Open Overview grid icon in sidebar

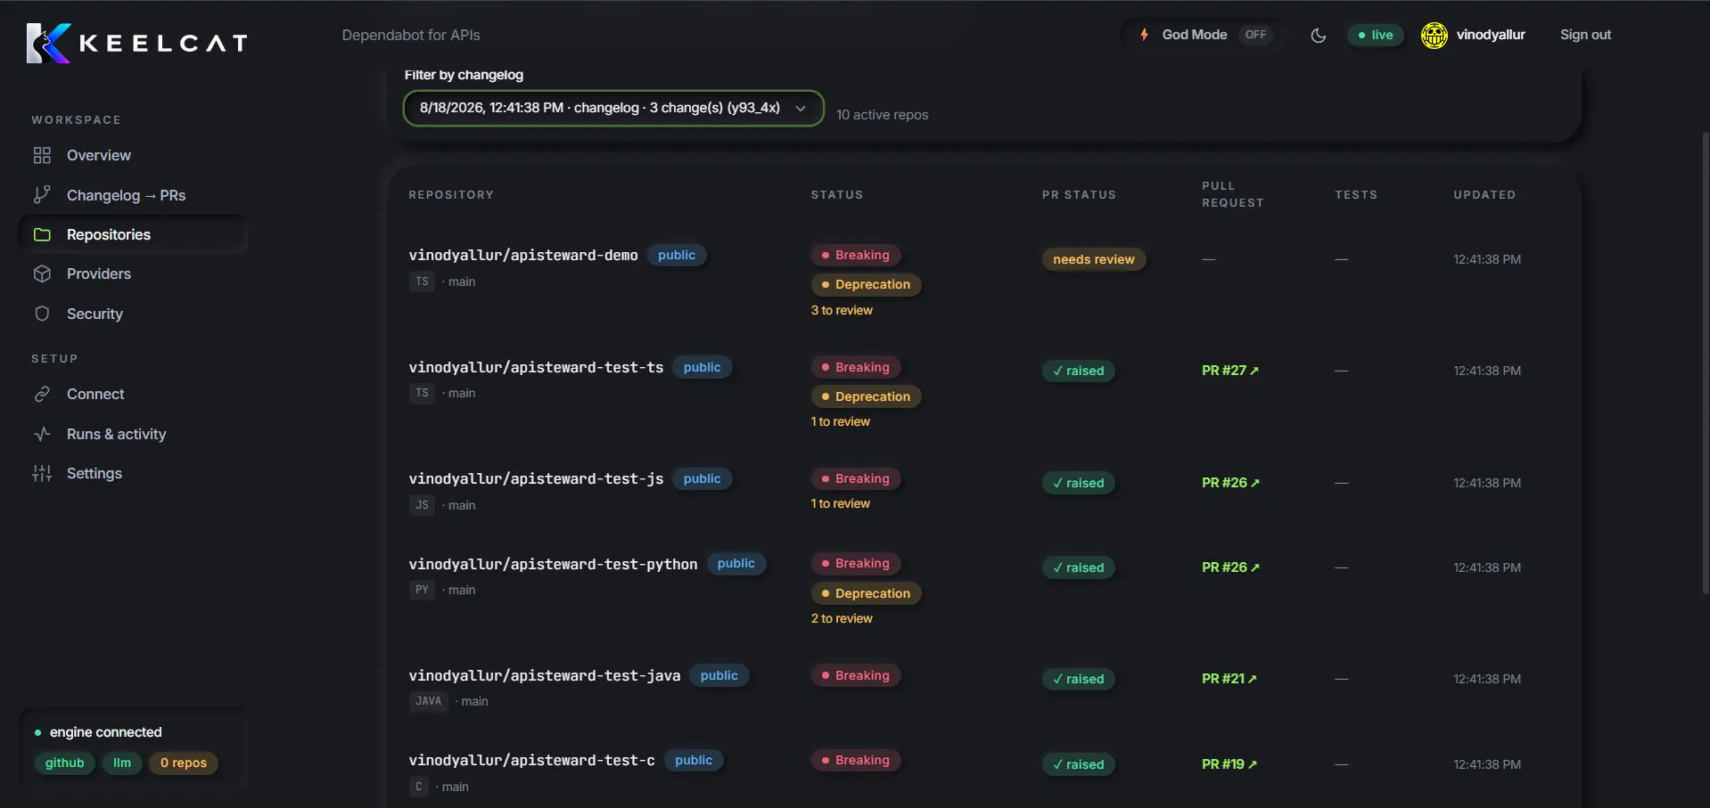pos(42,156)
